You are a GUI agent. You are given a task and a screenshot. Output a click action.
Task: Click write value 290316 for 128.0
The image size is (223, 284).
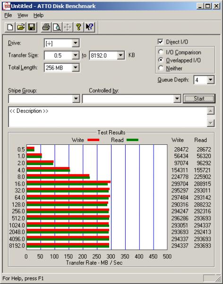pyautogui.click(x=180, y=204)
